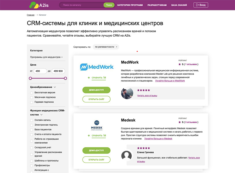
Task: Click the left price slider handle
Action: coord(30,78)
